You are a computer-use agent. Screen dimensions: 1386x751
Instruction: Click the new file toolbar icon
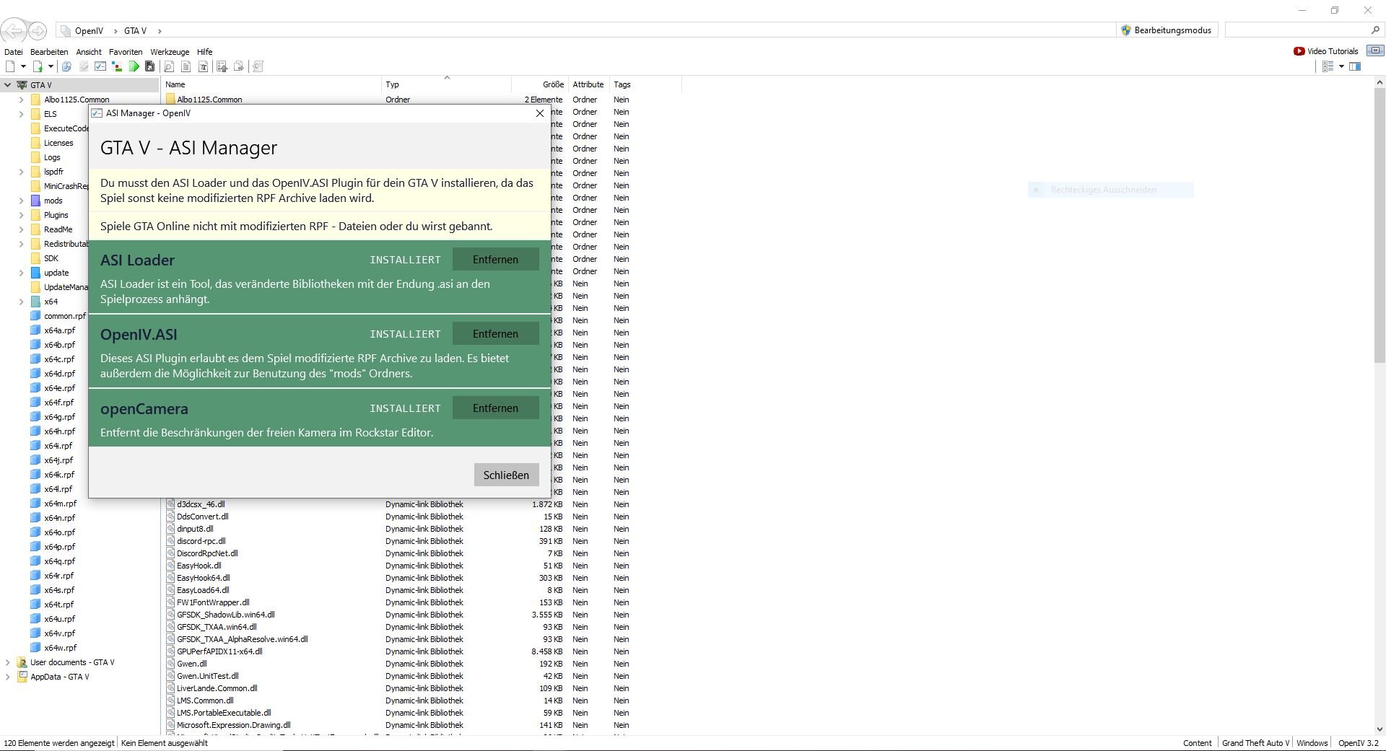coord(11,66)
